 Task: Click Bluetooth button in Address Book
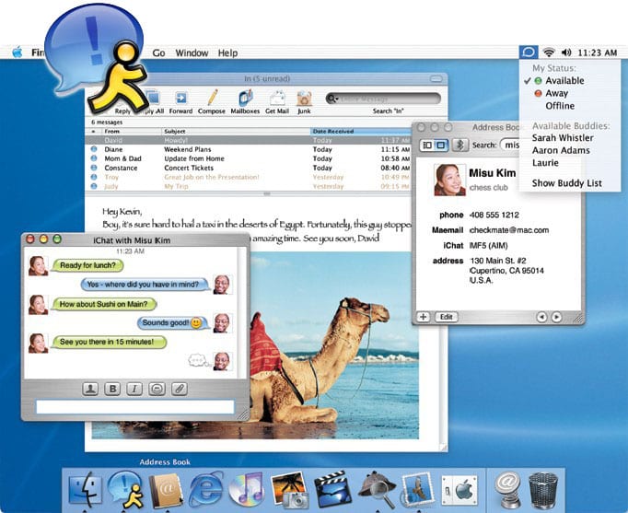459,145
